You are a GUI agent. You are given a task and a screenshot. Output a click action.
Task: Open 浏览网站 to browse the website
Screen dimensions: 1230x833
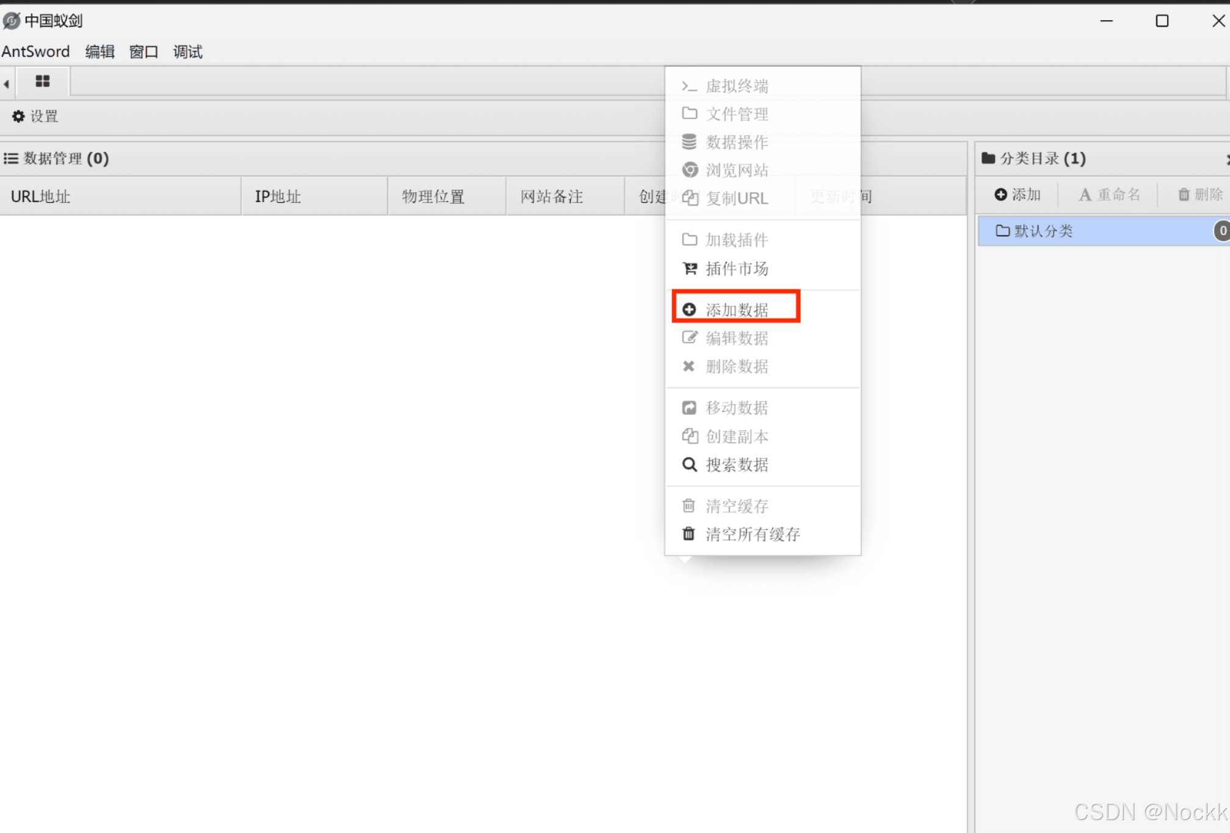pos(736,170)
